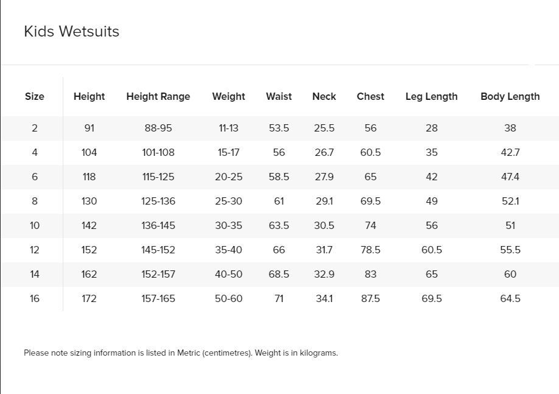Click the Neck column header
559x394 pixels.
[x=324, y=96]
